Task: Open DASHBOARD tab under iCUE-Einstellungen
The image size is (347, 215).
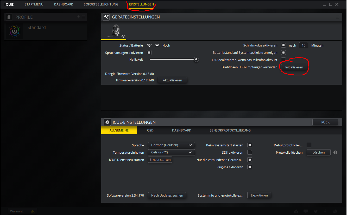Action: 182,130
